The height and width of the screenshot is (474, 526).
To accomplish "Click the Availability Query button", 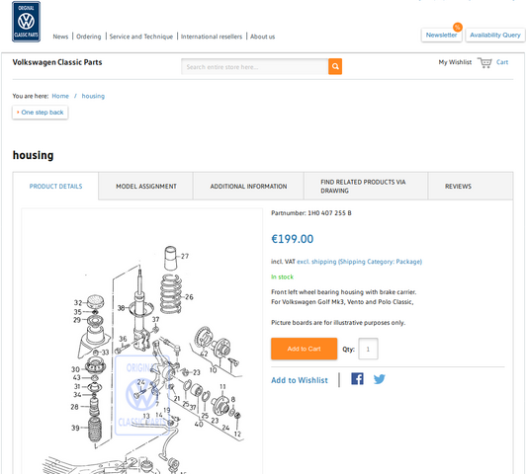I will pos(494,35).
